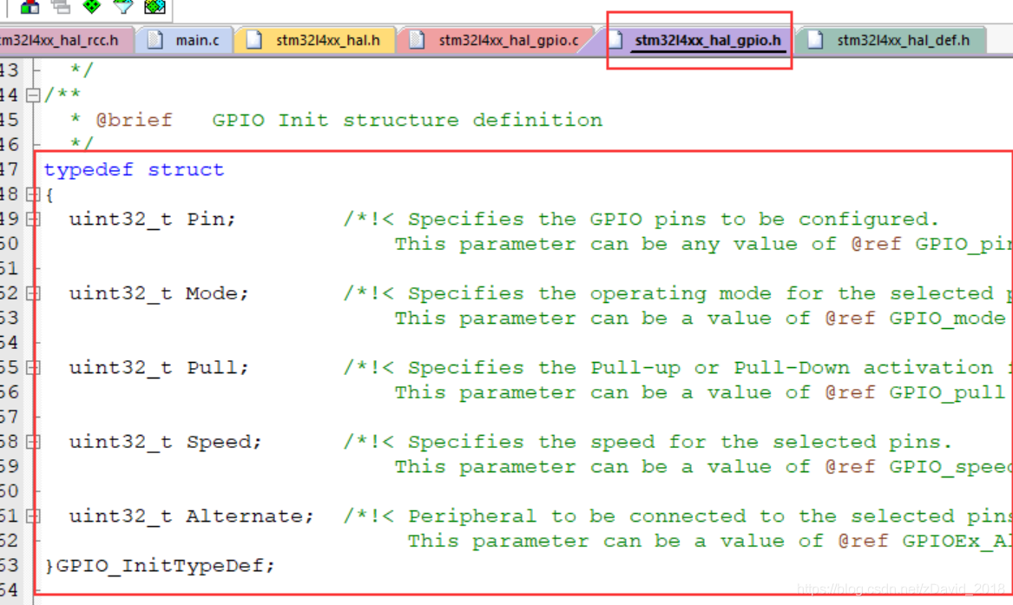Click comment "Specifies the speed for the selected pins."
The image size is (1013, 605).
pos(680,443)
